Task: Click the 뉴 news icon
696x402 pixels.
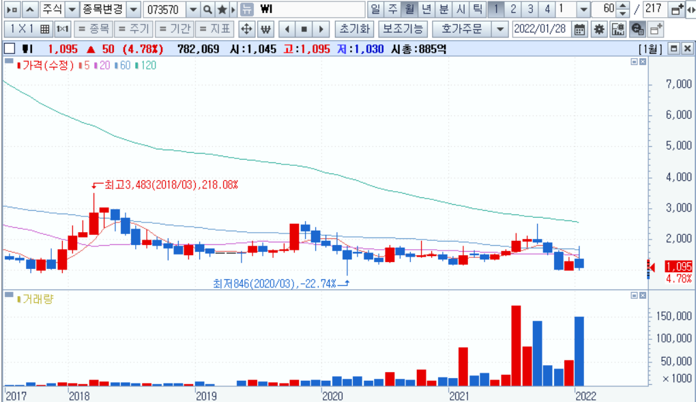Action: point(246,10)
